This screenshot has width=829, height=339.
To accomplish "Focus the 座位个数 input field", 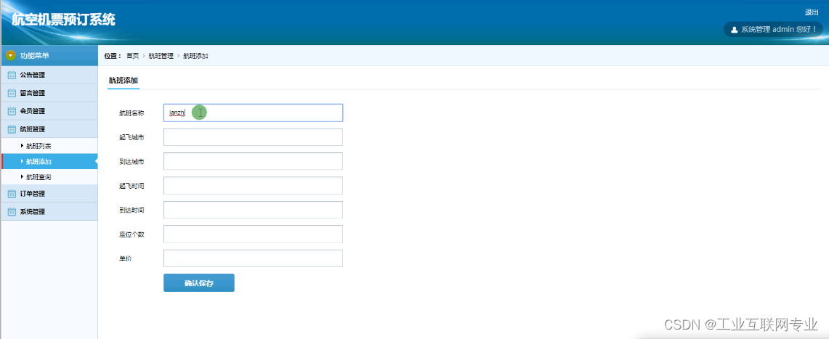I will [254, 234].
